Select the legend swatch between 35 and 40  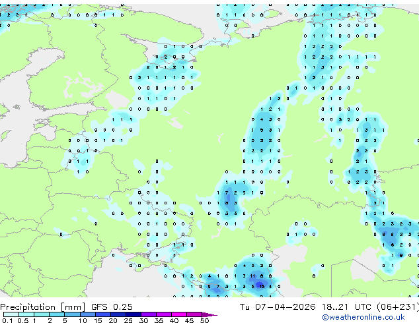164,314
